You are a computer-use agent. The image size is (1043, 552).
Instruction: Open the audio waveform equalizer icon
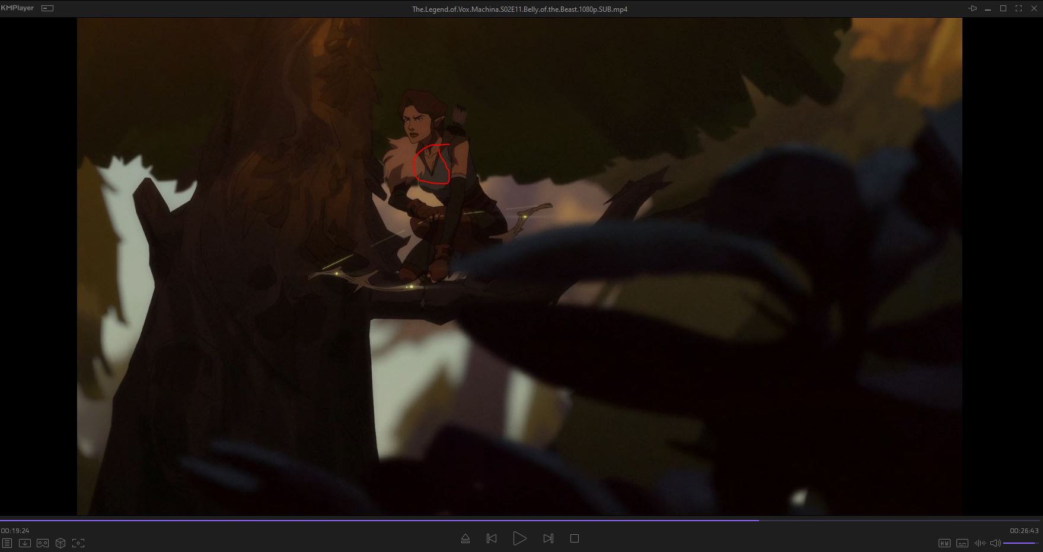point(980,543)
